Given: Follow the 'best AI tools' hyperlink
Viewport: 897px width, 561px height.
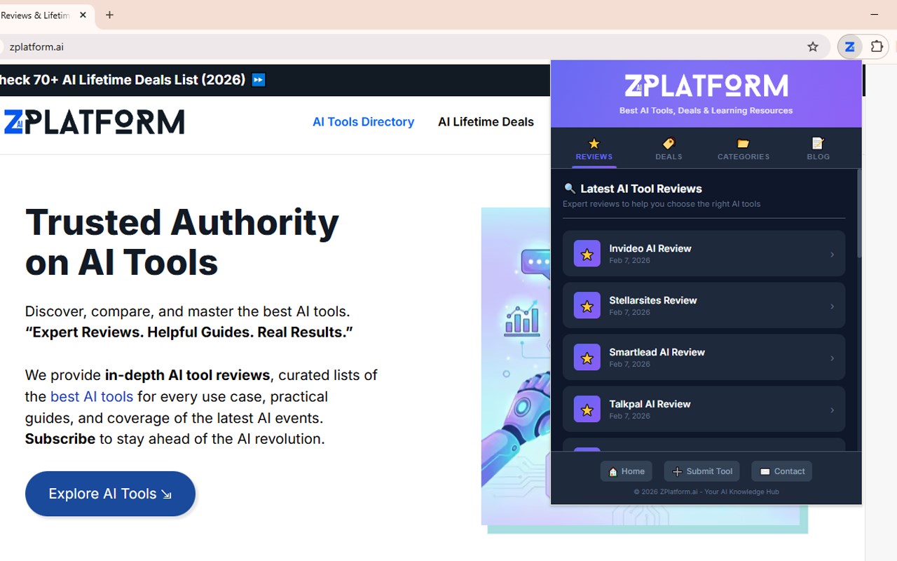Looking at the screenshot, I should [92, 396].
